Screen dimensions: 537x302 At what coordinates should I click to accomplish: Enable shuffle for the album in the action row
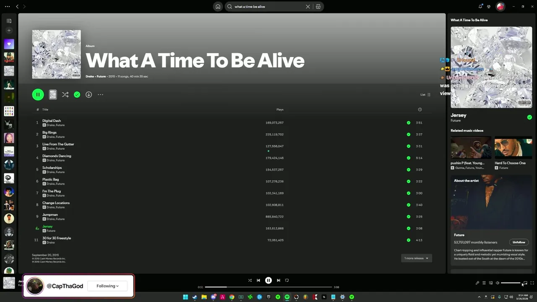point(65,95)
